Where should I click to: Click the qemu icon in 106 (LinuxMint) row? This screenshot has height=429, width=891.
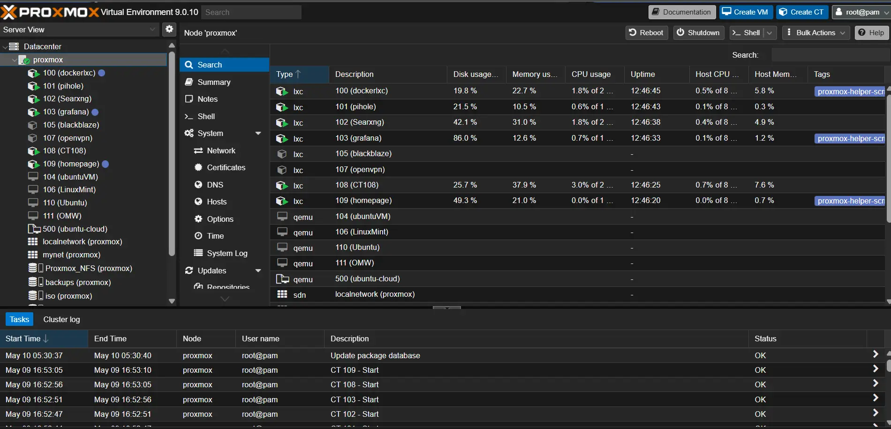pyautogui.click(x=282, y=232)
